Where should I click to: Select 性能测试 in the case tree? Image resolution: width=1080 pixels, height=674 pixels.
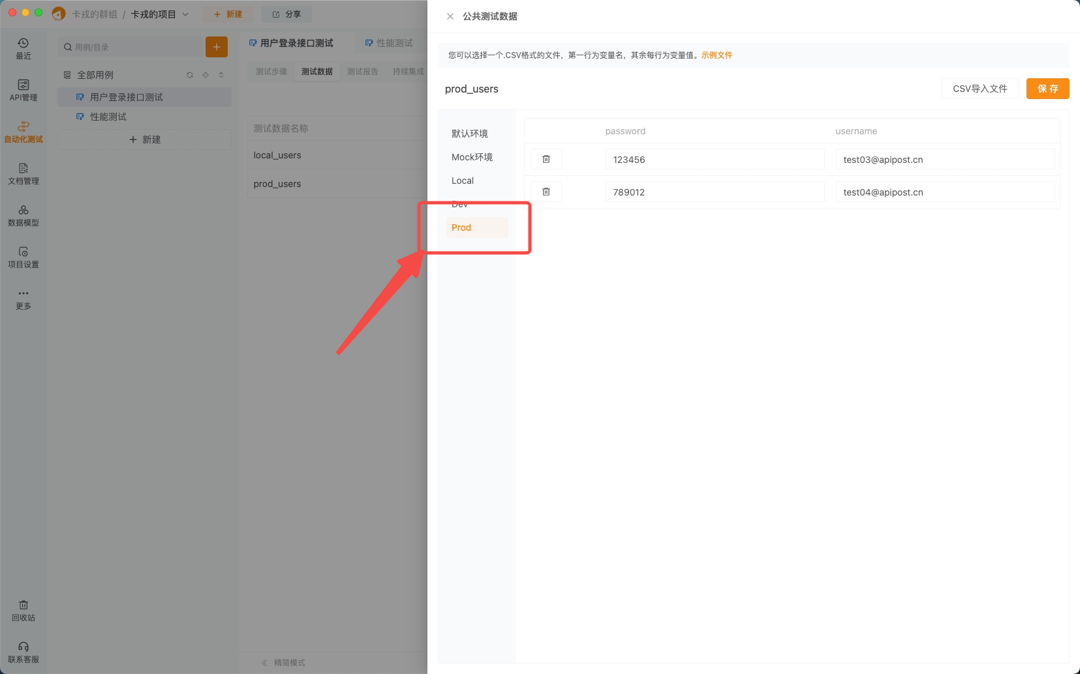145,117
